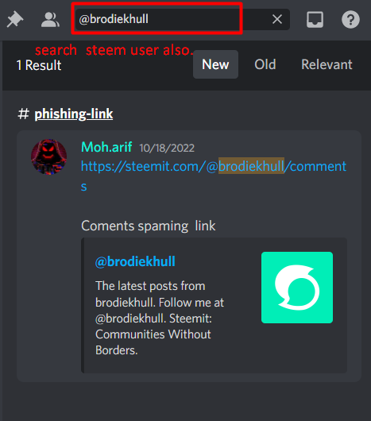
Task: Click the hash icon beside phishing-link
Action: click(x=23, y=114)
